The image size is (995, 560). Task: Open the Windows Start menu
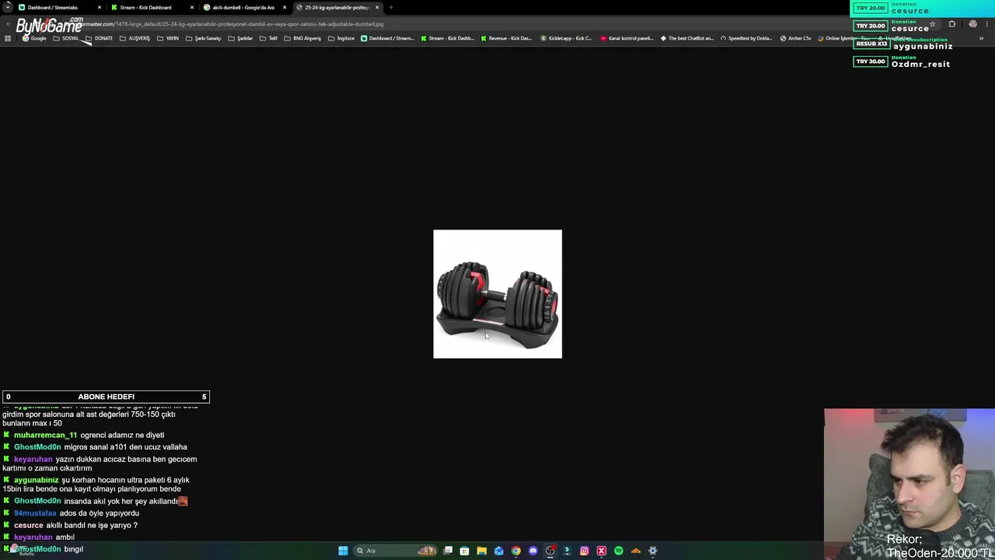click(x=343, y=551)
